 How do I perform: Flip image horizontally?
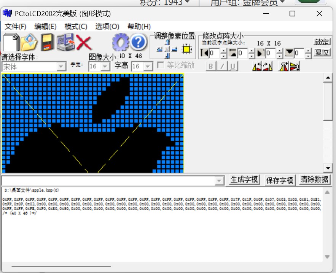point(284,66)
